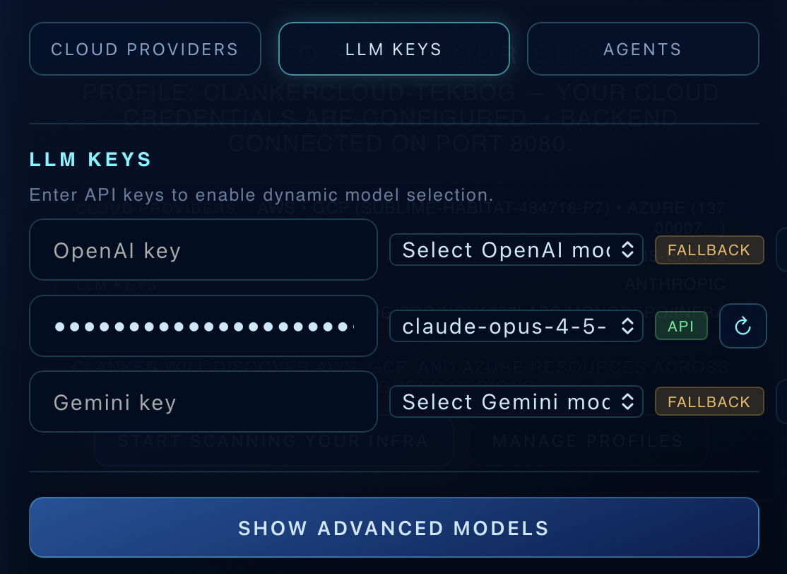
Task: Click the circular refresh arrow beside the API badge
Action: click(x=743, y=326)
